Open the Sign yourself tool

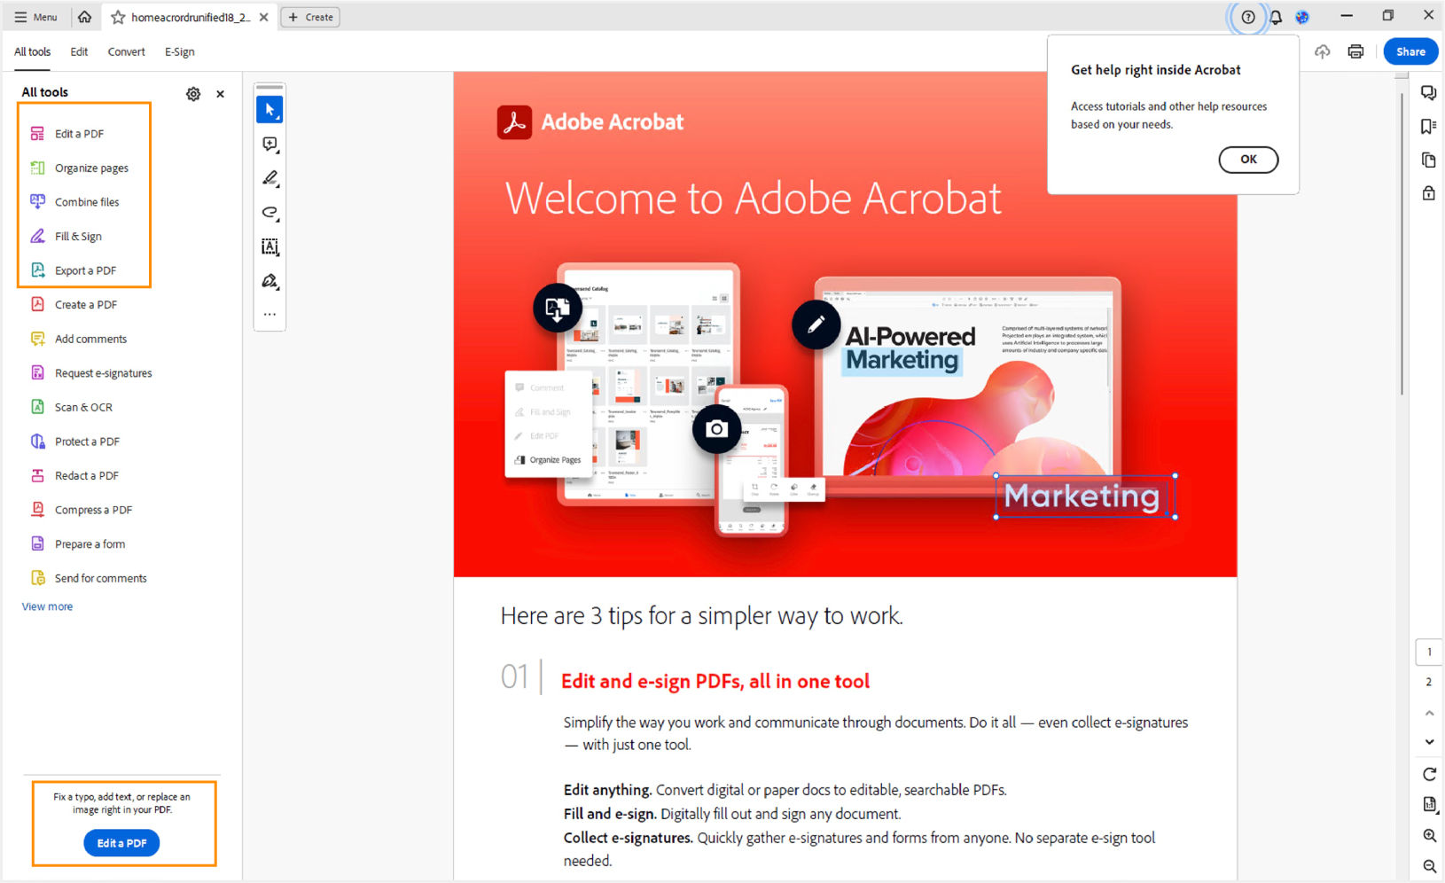click(x=269, y=280)
